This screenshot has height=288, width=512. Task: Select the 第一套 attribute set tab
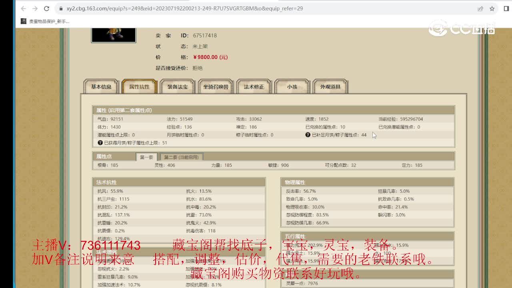point(146,157)
